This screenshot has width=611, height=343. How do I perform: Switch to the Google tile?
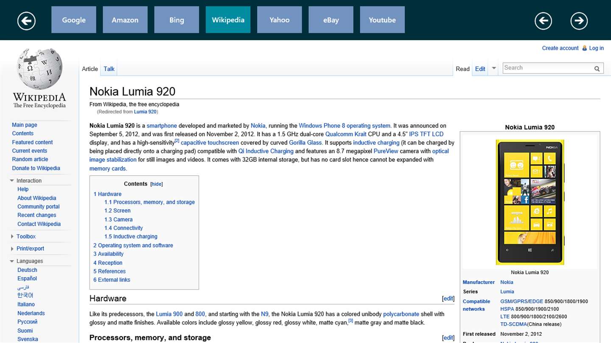pyautogui.click(x=74, y=20)
